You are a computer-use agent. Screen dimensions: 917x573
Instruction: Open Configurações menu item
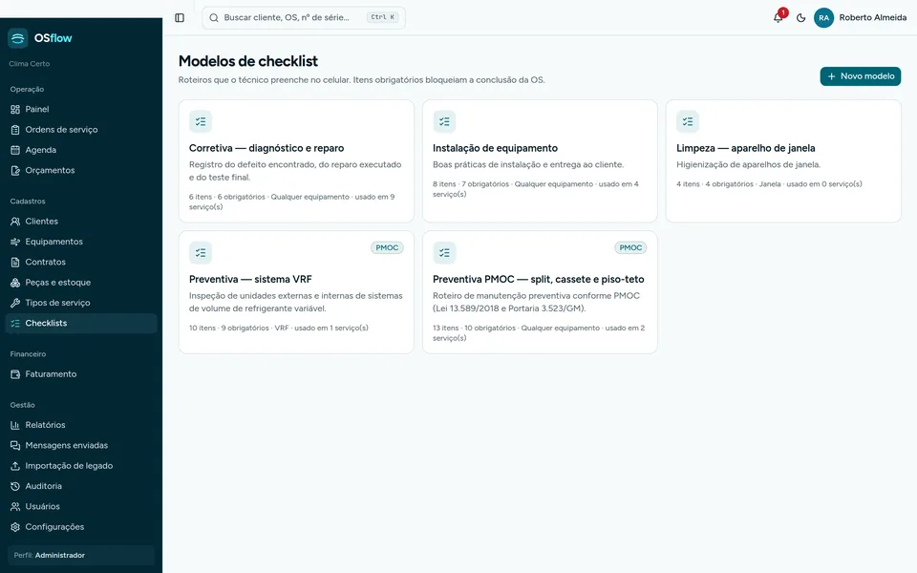[x=81, y=527]
